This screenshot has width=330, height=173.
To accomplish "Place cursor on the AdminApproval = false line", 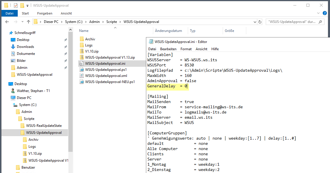I will (172, 81).
